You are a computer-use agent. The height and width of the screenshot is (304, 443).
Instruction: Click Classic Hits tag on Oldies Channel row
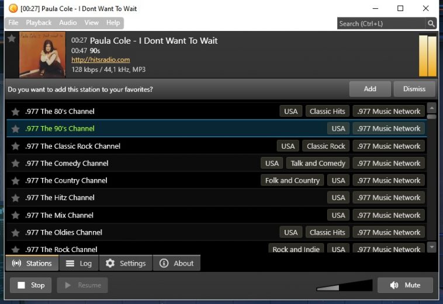tap(327, 232)
